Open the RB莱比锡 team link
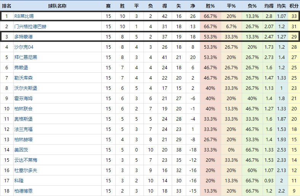The image size is (300, 196). click(x=24, y=16)
